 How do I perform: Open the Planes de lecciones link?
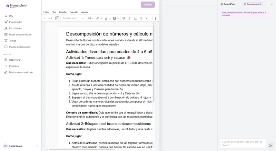pyautogui.click(x=20, y=47)
